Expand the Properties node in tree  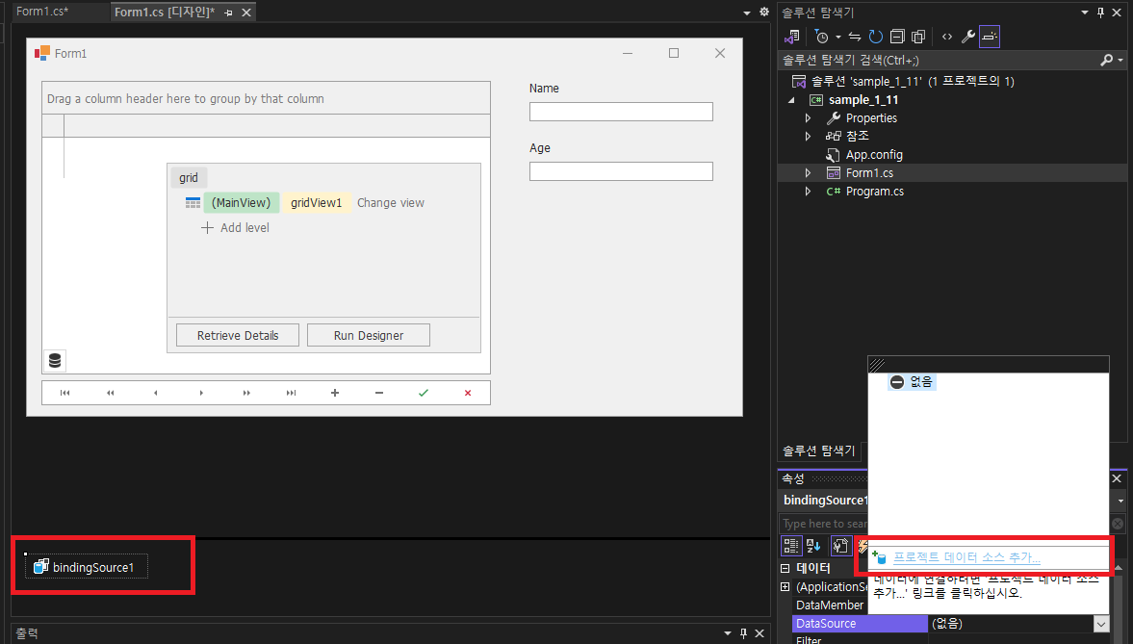pos(808,117)
